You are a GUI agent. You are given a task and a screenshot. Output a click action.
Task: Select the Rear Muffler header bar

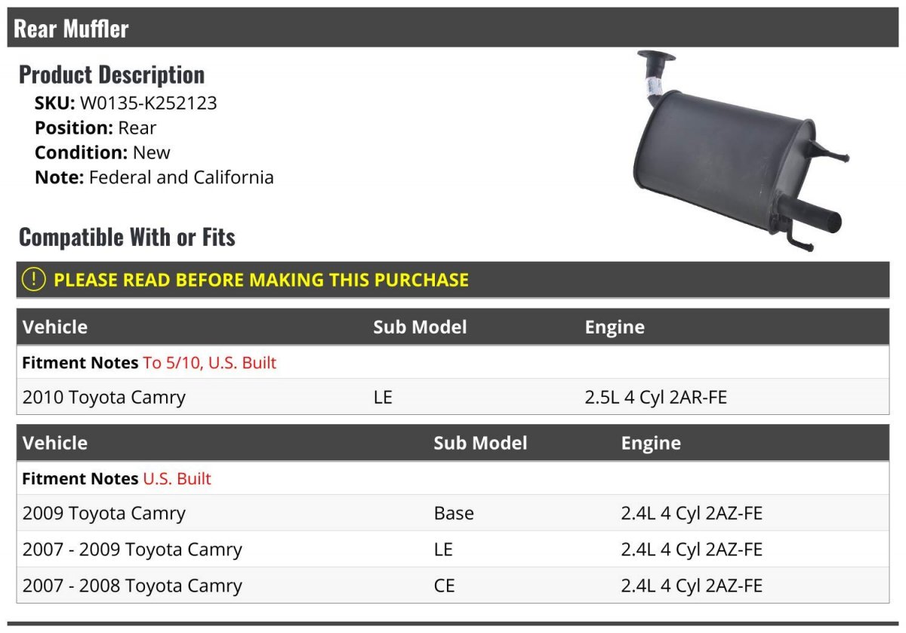(x=453, y=28)
